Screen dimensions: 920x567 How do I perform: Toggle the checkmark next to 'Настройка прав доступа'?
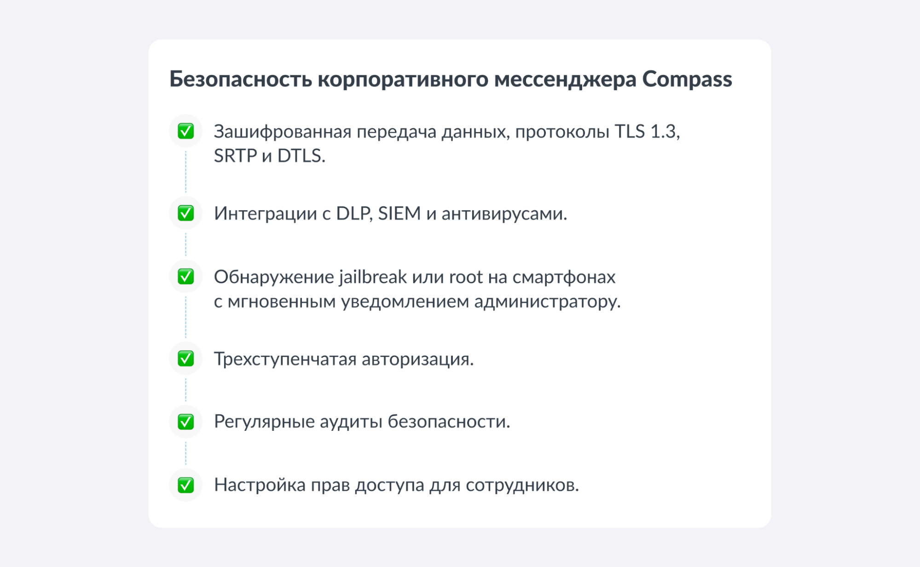185,485
